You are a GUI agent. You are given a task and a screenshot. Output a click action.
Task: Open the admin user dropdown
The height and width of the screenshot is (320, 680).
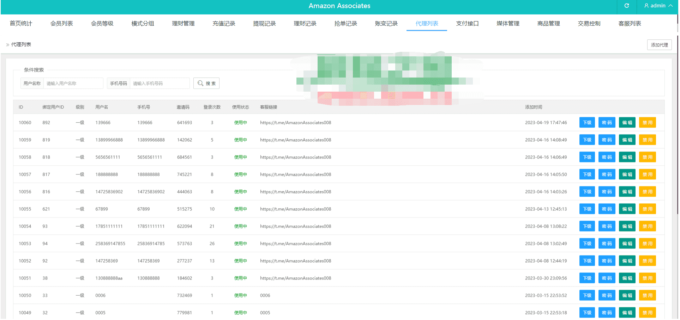(658, 6)
